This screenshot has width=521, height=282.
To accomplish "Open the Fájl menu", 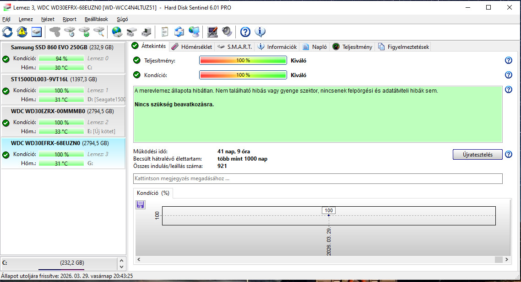I will pos(6,19).
